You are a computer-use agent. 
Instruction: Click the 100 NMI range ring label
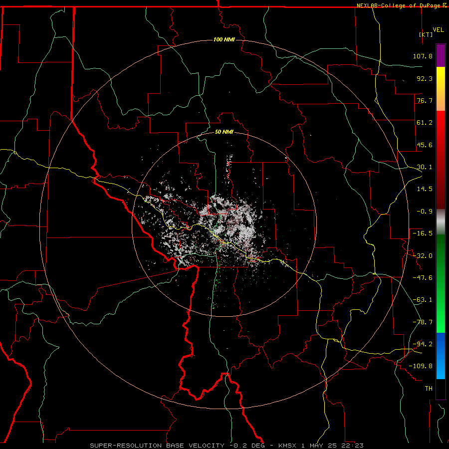coord(224,39)
